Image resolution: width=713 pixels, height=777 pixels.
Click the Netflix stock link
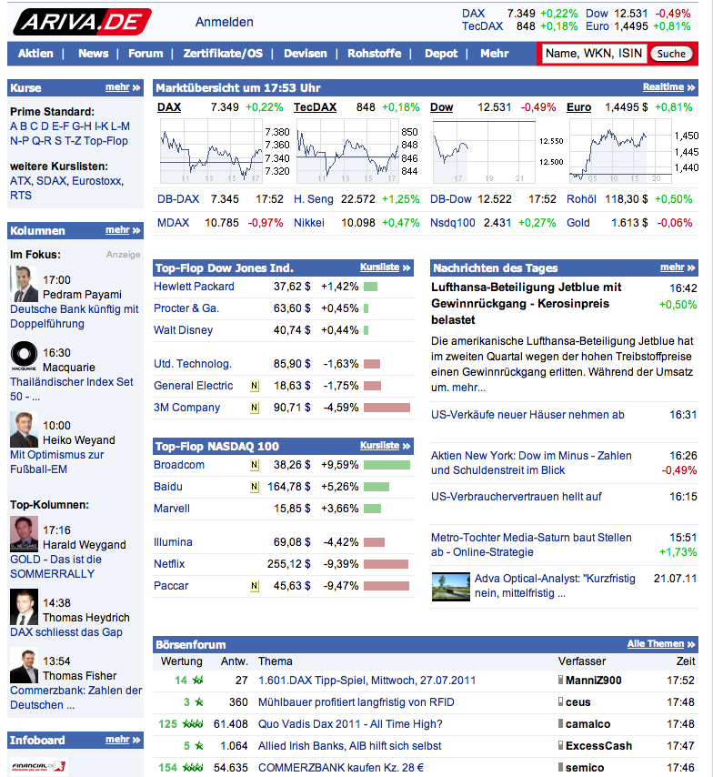pos(169,564)
